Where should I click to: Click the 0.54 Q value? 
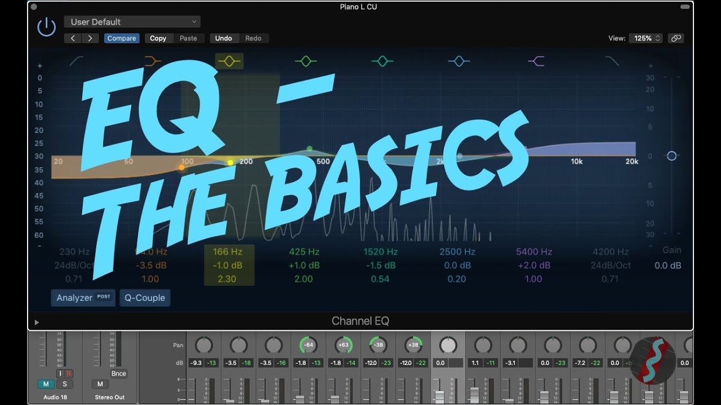381,278
